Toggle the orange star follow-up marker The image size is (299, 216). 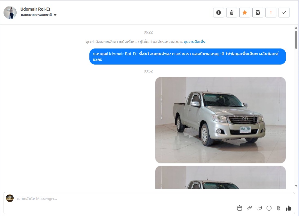(x=245, y=13)
